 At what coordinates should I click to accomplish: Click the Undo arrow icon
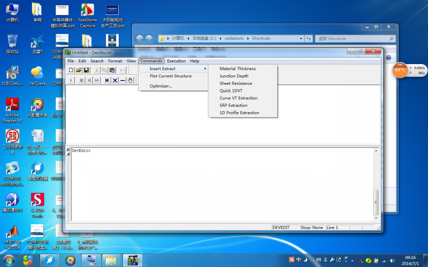123,70
